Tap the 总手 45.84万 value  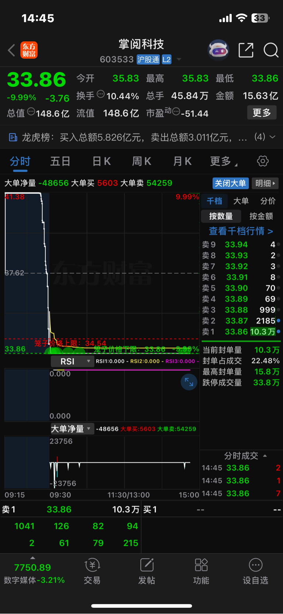pos(190,96)
